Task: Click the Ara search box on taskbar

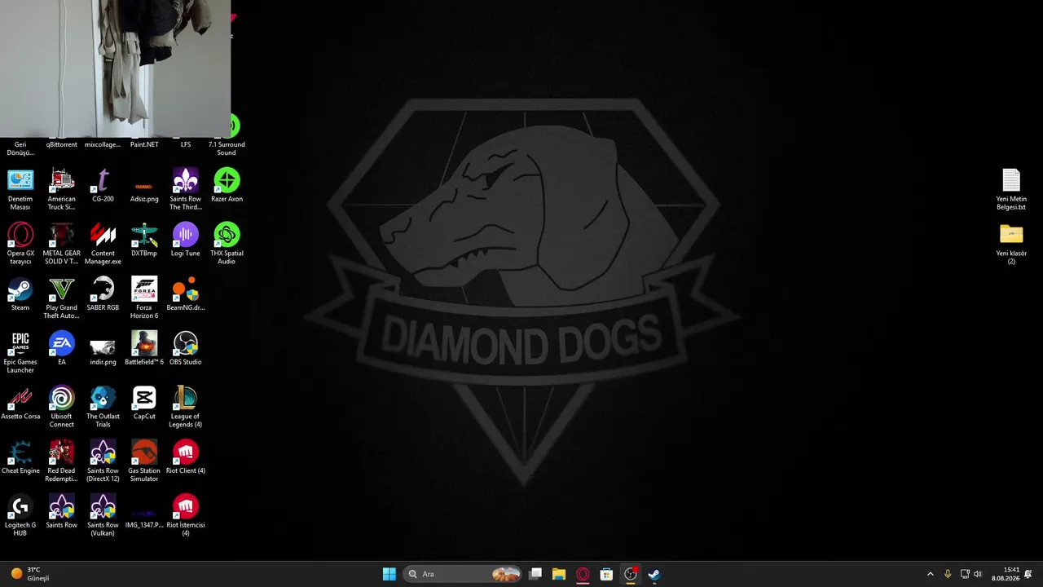Action: (x=464, y=574)
